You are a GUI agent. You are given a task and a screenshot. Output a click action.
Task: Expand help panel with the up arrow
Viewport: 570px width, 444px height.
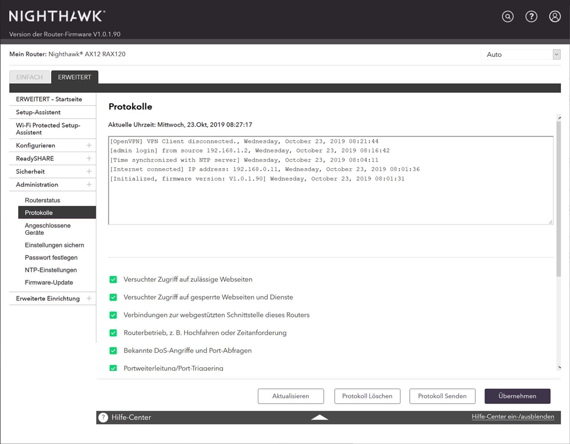[320, 417]
